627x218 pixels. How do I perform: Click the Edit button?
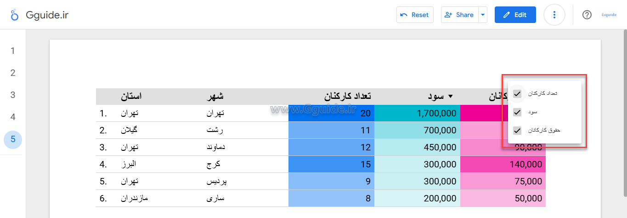click(515, 15)
